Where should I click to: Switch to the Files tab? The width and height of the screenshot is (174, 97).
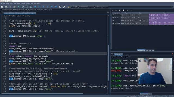coord(150,50)
